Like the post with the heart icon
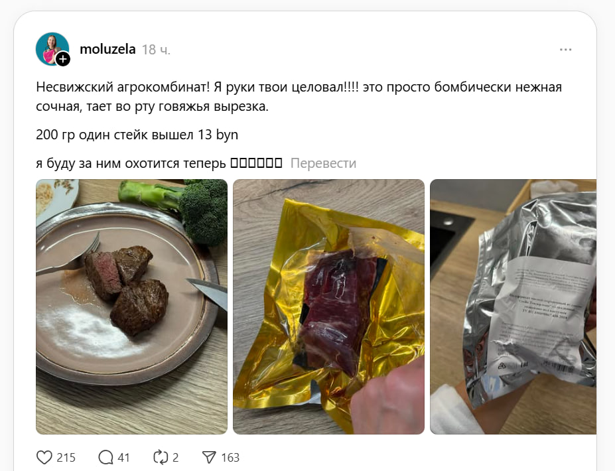This screenshot has height=471, width=615. click(44, 457)
